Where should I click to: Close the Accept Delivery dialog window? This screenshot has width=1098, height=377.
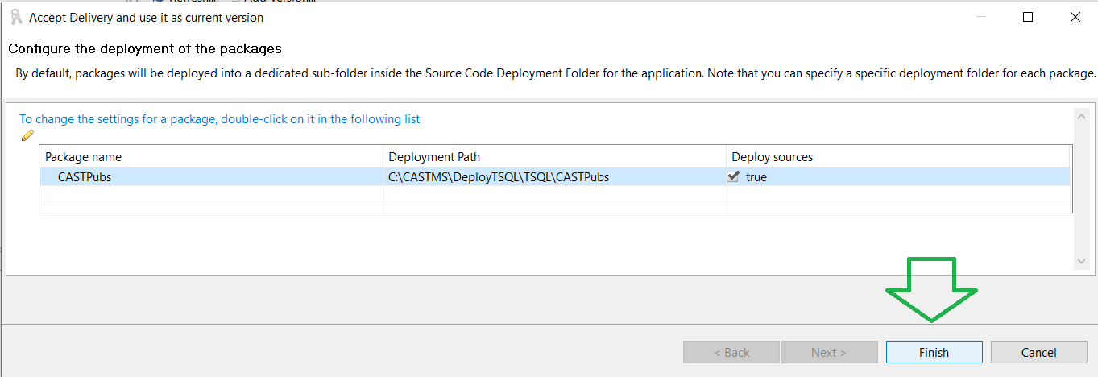(1075, 17)
